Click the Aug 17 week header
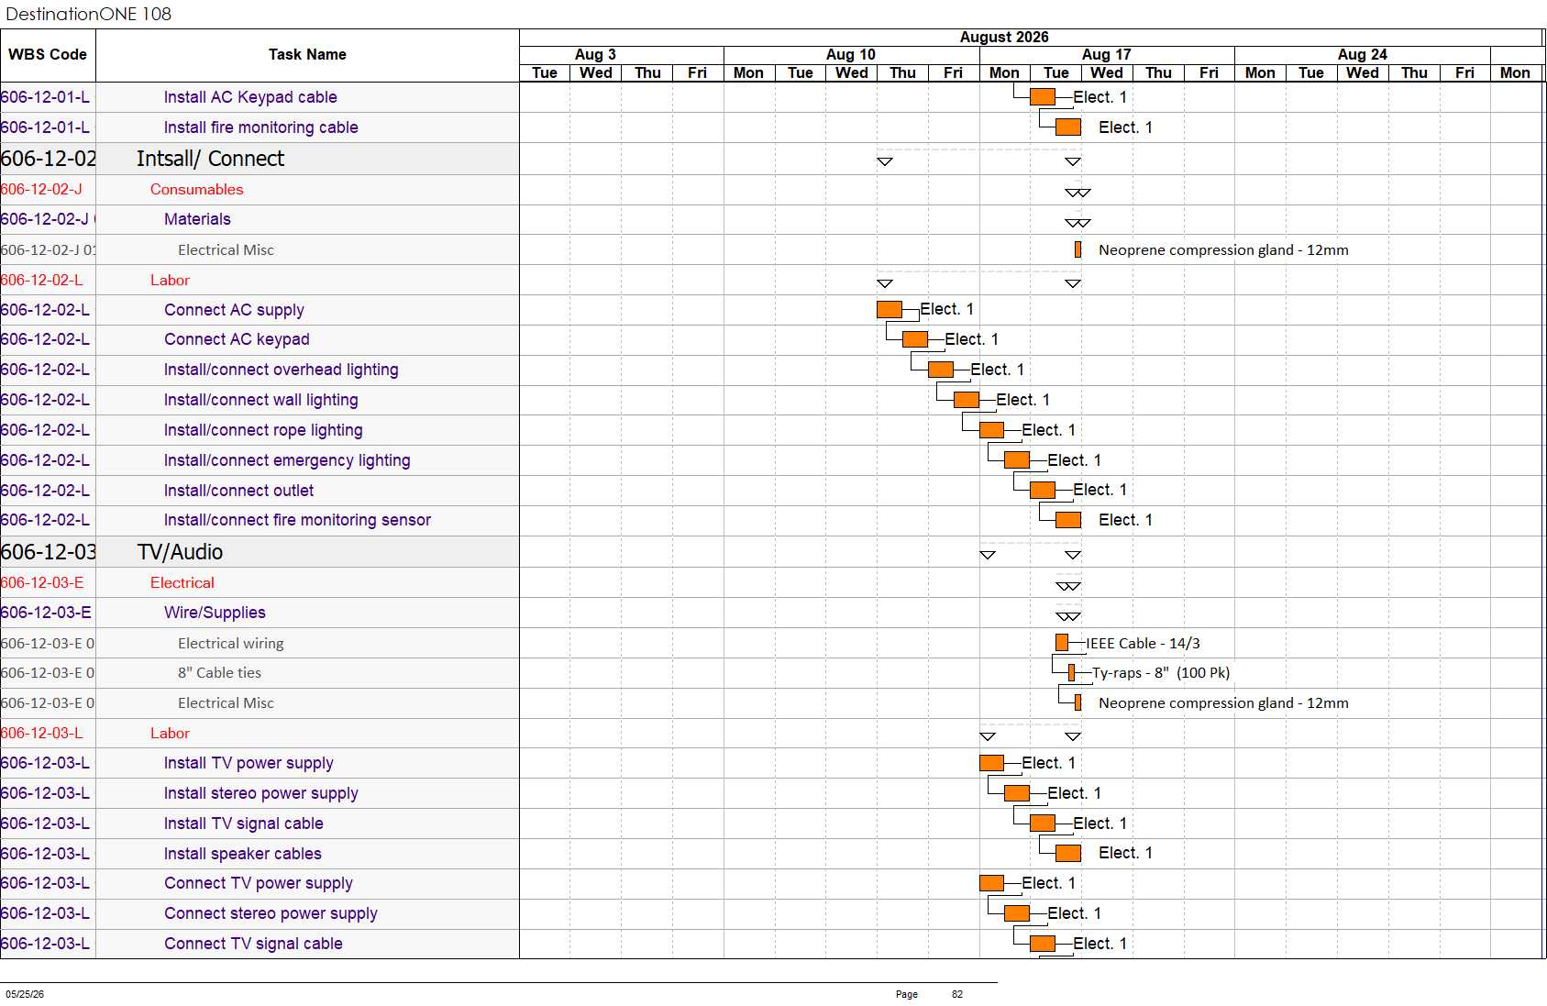 1107,55
